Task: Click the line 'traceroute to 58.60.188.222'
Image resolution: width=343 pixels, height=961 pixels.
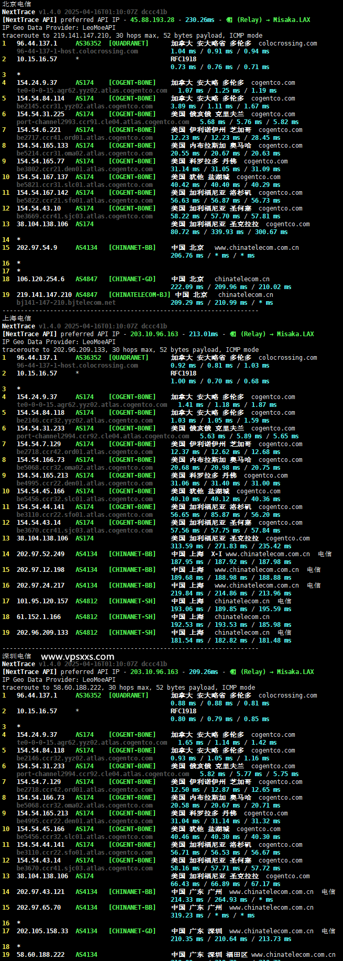Action: tap(129, 687)
